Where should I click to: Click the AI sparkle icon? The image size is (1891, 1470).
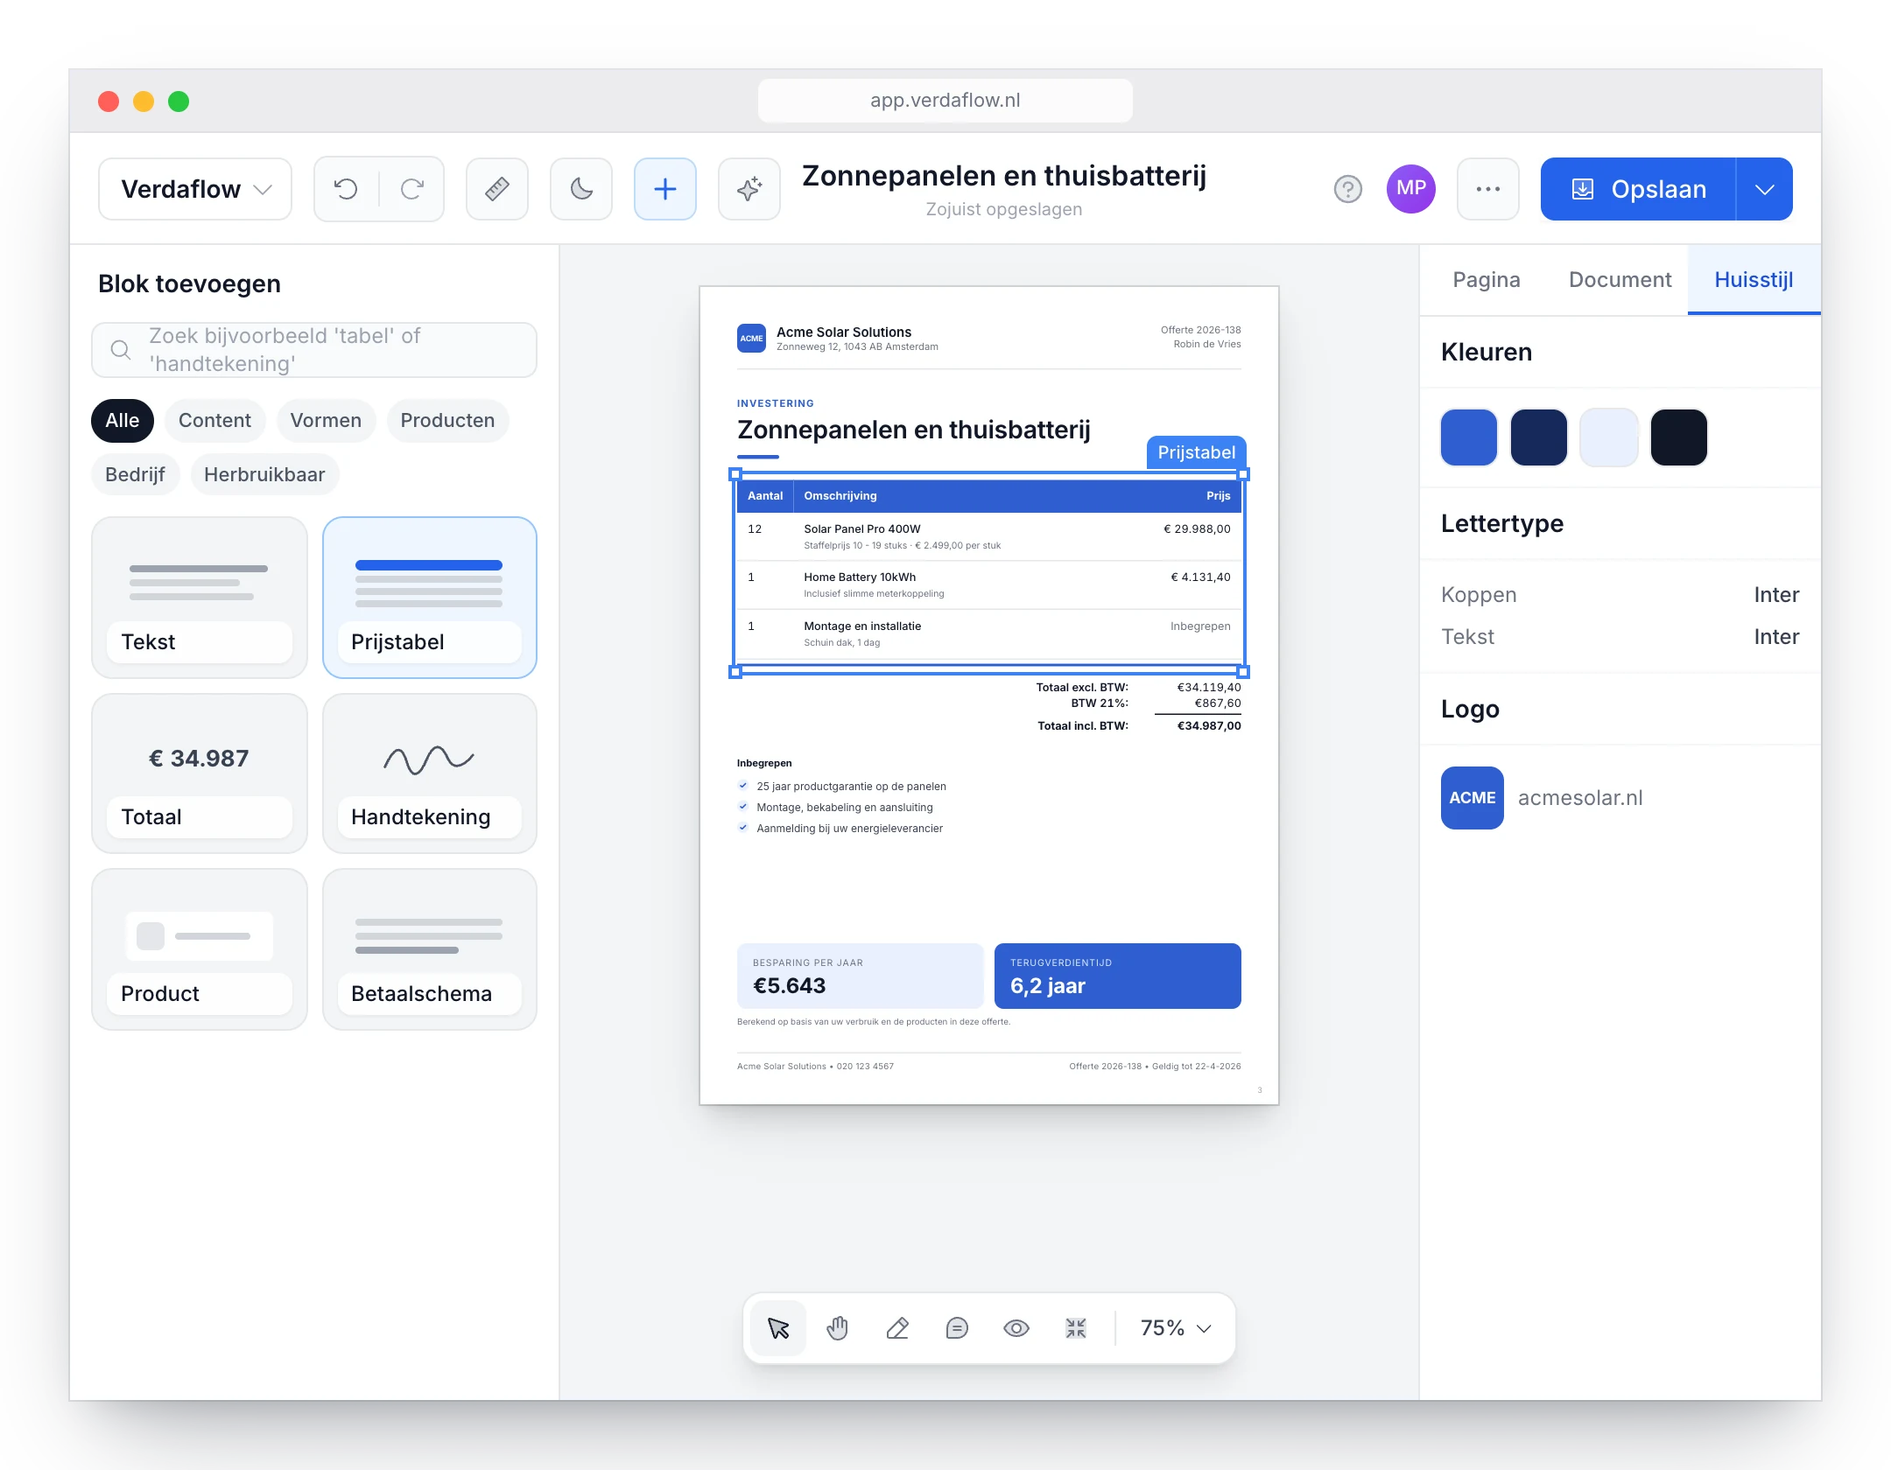pyautogui.click(x=749, y=189)
